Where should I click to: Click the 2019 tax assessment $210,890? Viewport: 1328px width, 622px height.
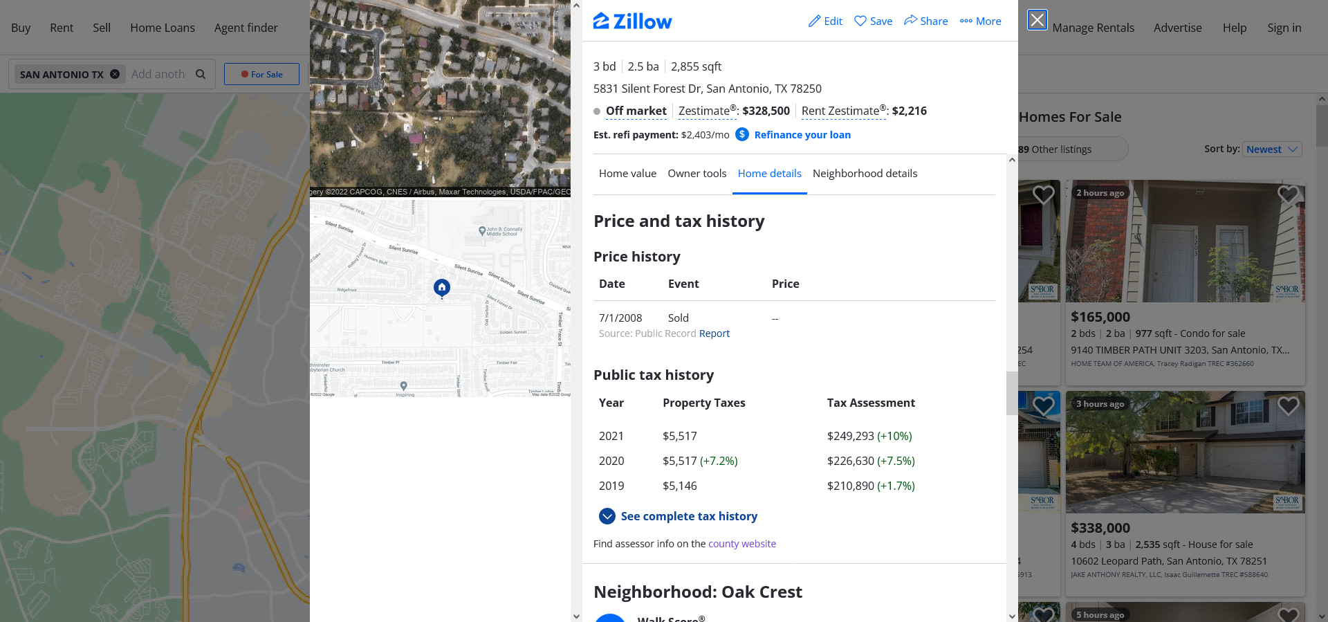(x=851, y=486)
